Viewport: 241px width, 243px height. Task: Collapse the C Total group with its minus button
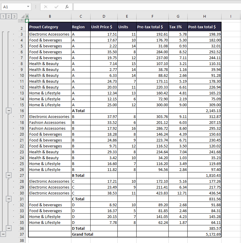click(x=9, y=199)
